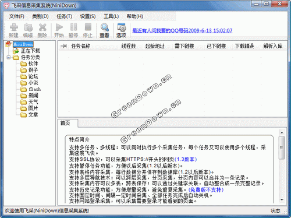Open the 文件(F) menu

point(17,16)
